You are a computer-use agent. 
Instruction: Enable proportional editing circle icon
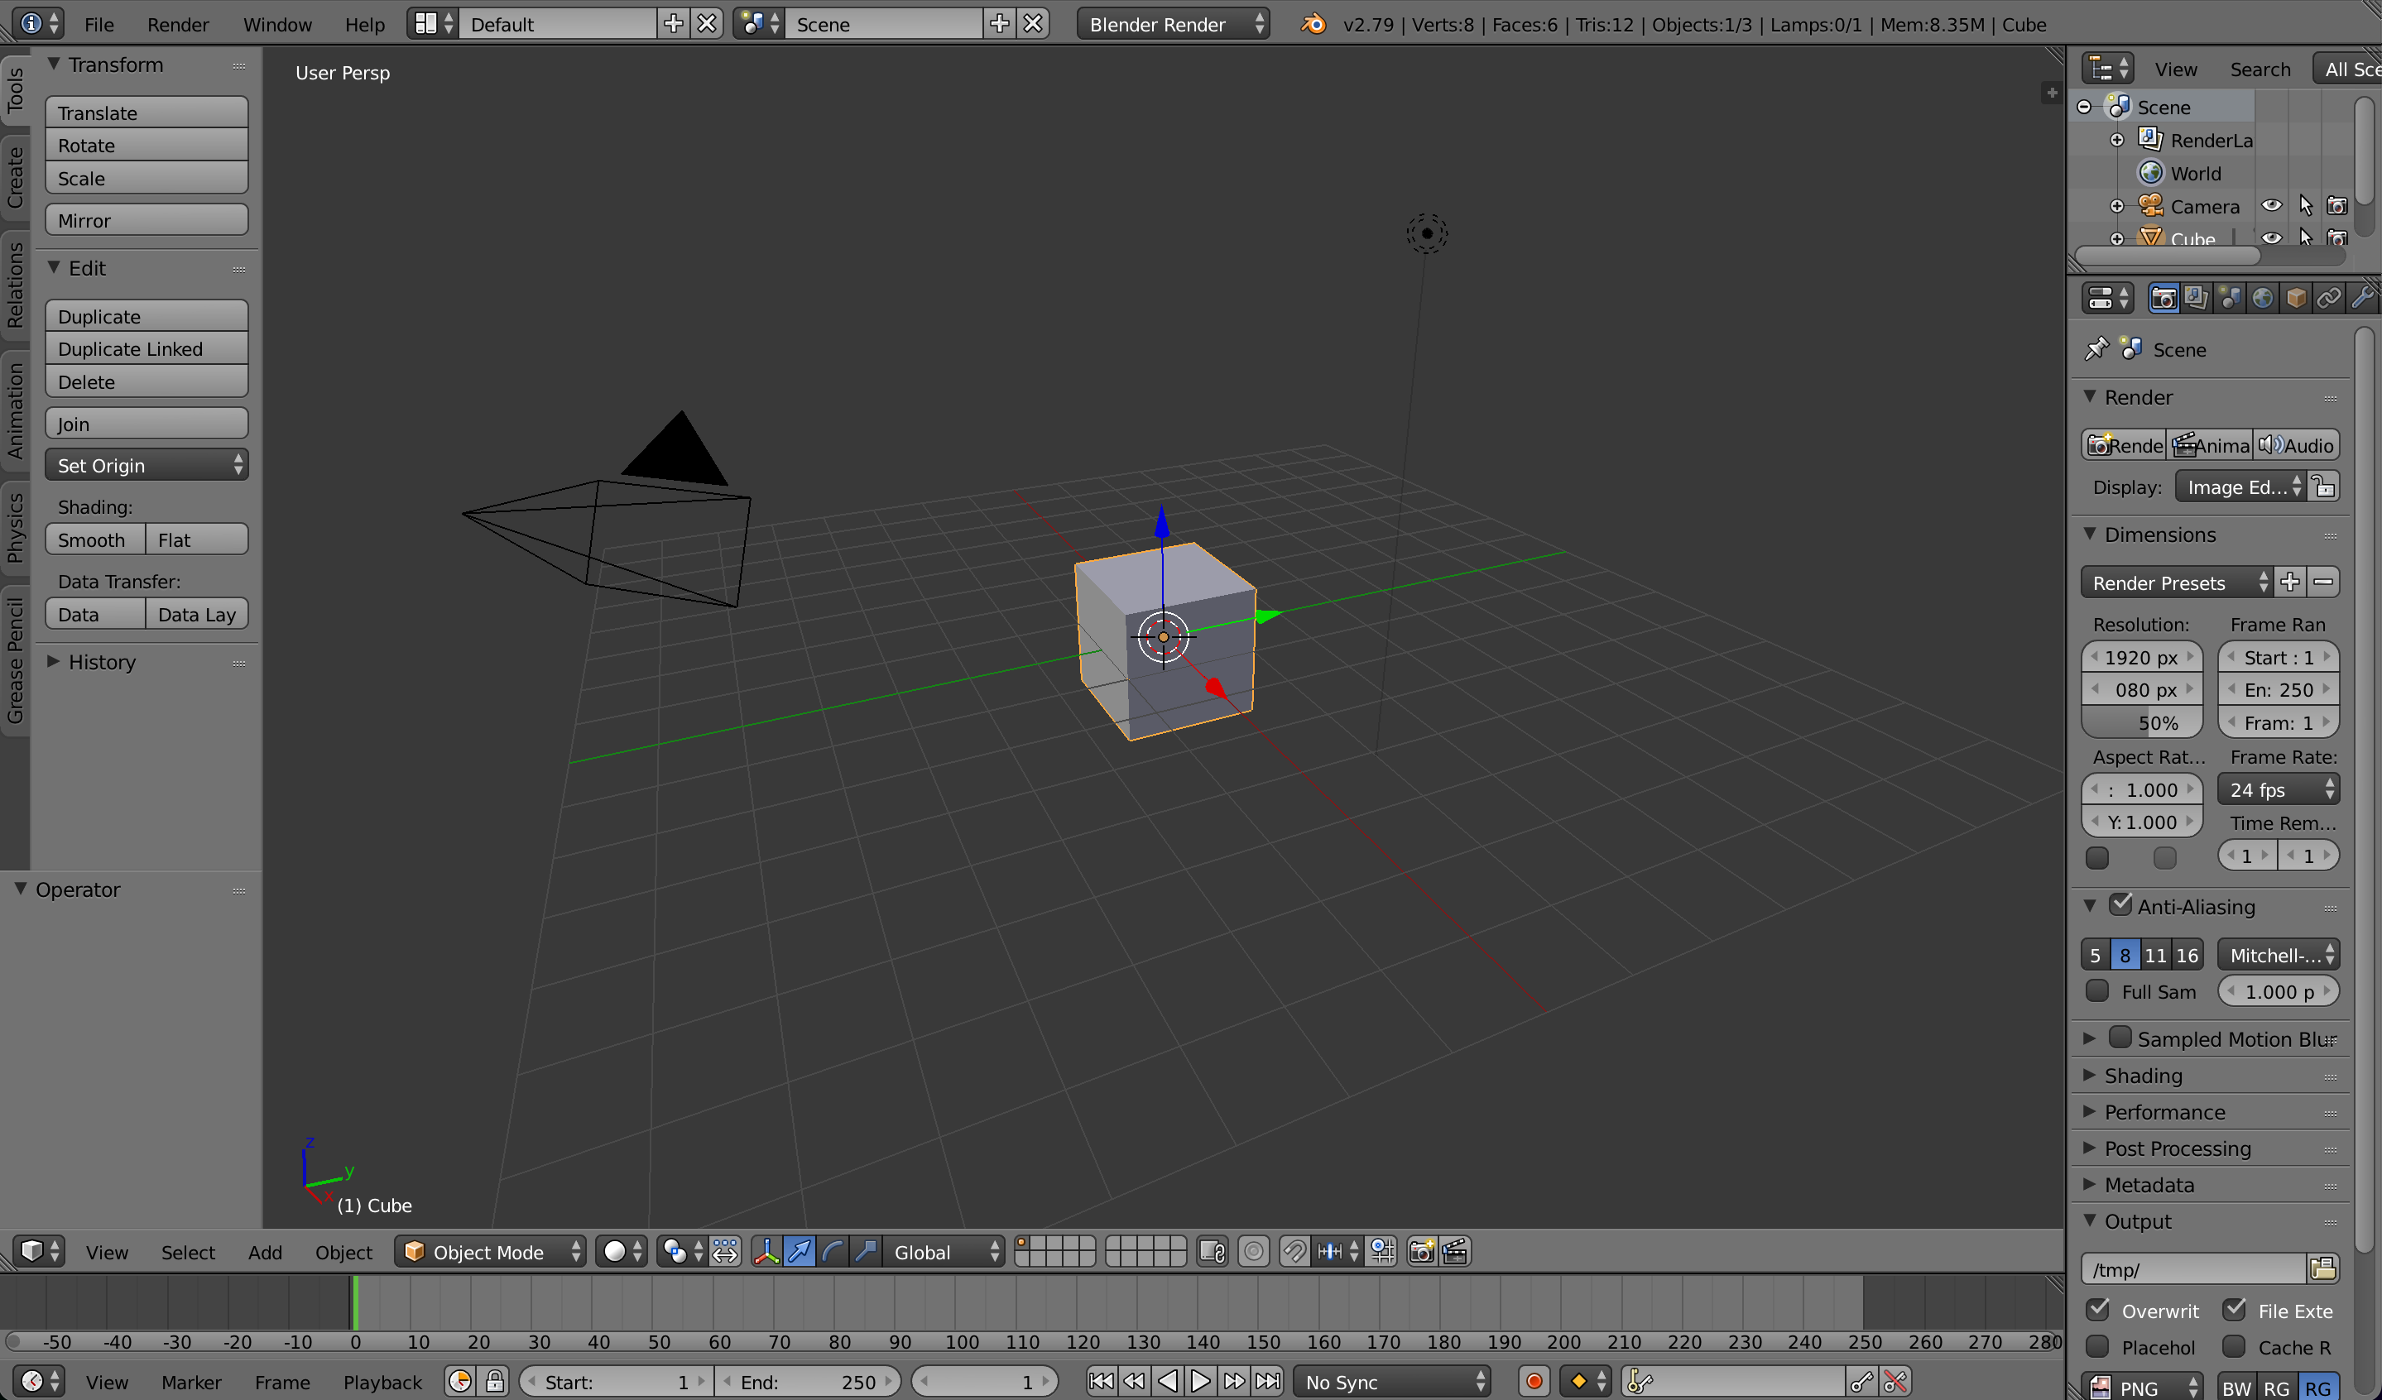tap(1253, 1252)
